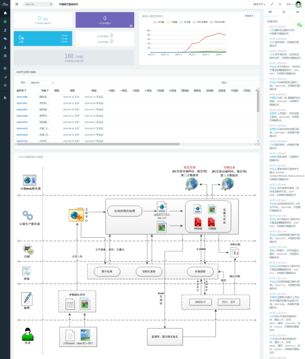Open the user name dropdown beside avatar
This screenshot has width=305, height=359.
click(x=290, y=4)
